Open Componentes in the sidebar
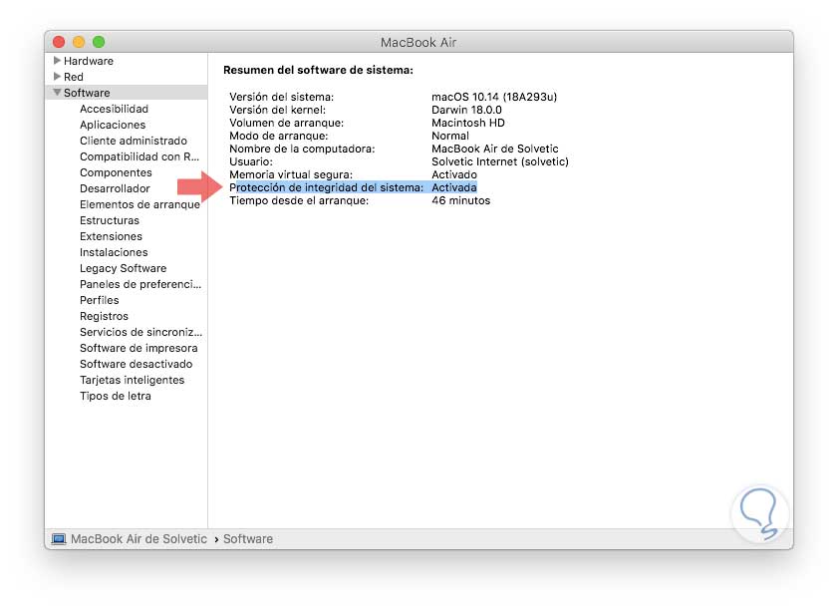Image resolution: width=838 pixels, height=608 pixels. click(x=116, y=172)
